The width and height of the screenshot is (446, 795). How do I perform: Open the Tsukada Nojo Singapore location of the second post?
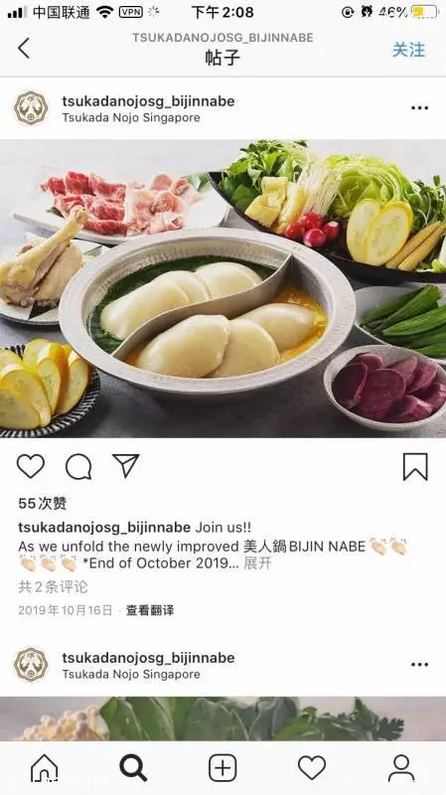click(131, 675)
